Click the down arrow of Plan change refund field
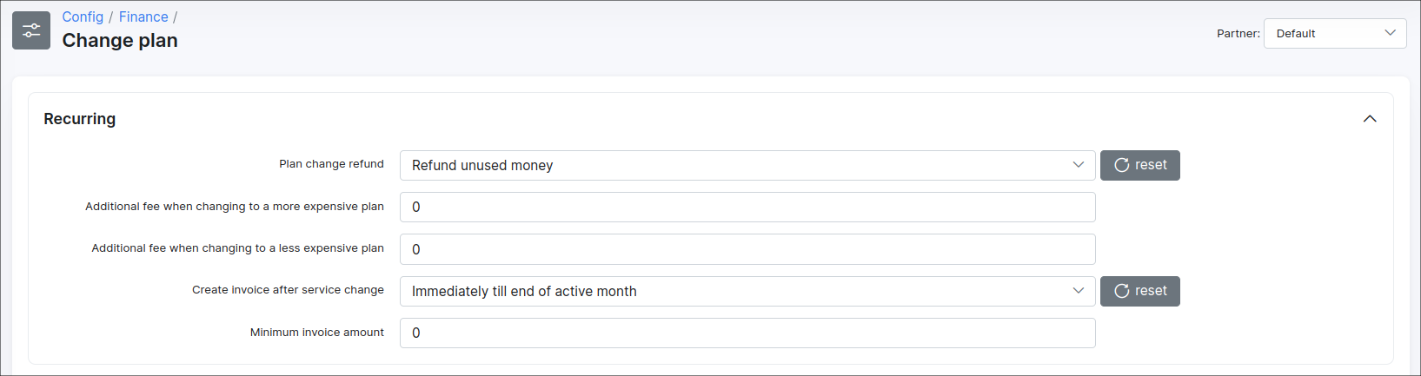 point(1078,165)
